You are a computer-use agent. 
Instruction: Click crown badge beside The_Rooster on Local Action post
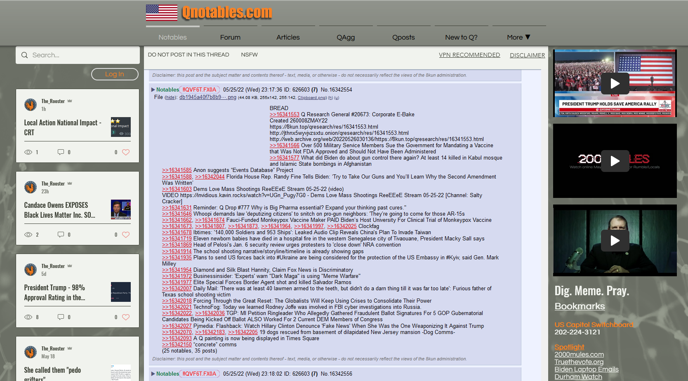70,101
